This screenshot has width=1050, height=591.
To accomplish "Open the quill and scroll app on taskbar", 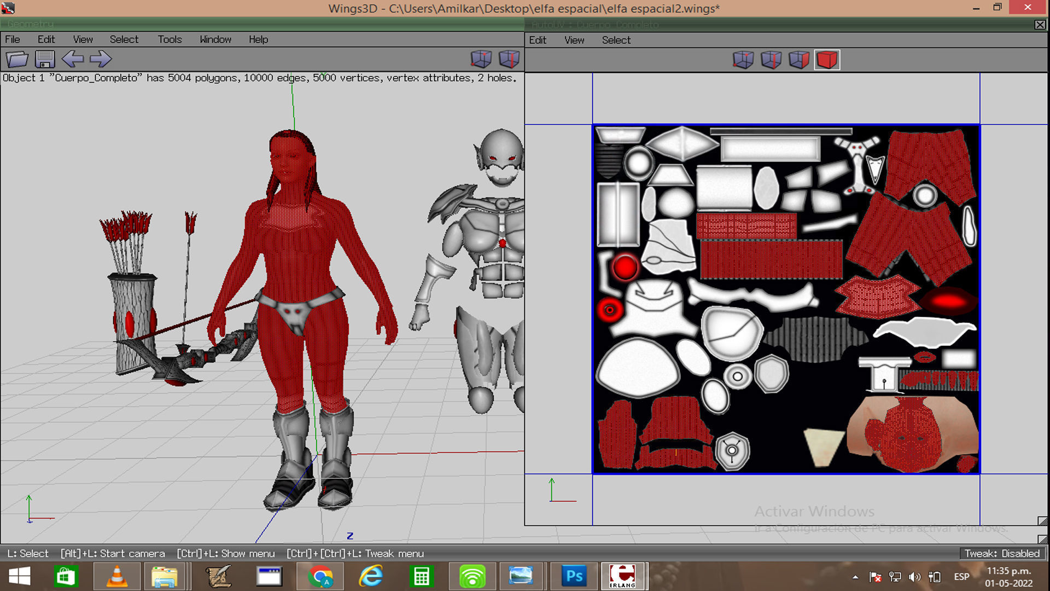I will pos(218,576).
